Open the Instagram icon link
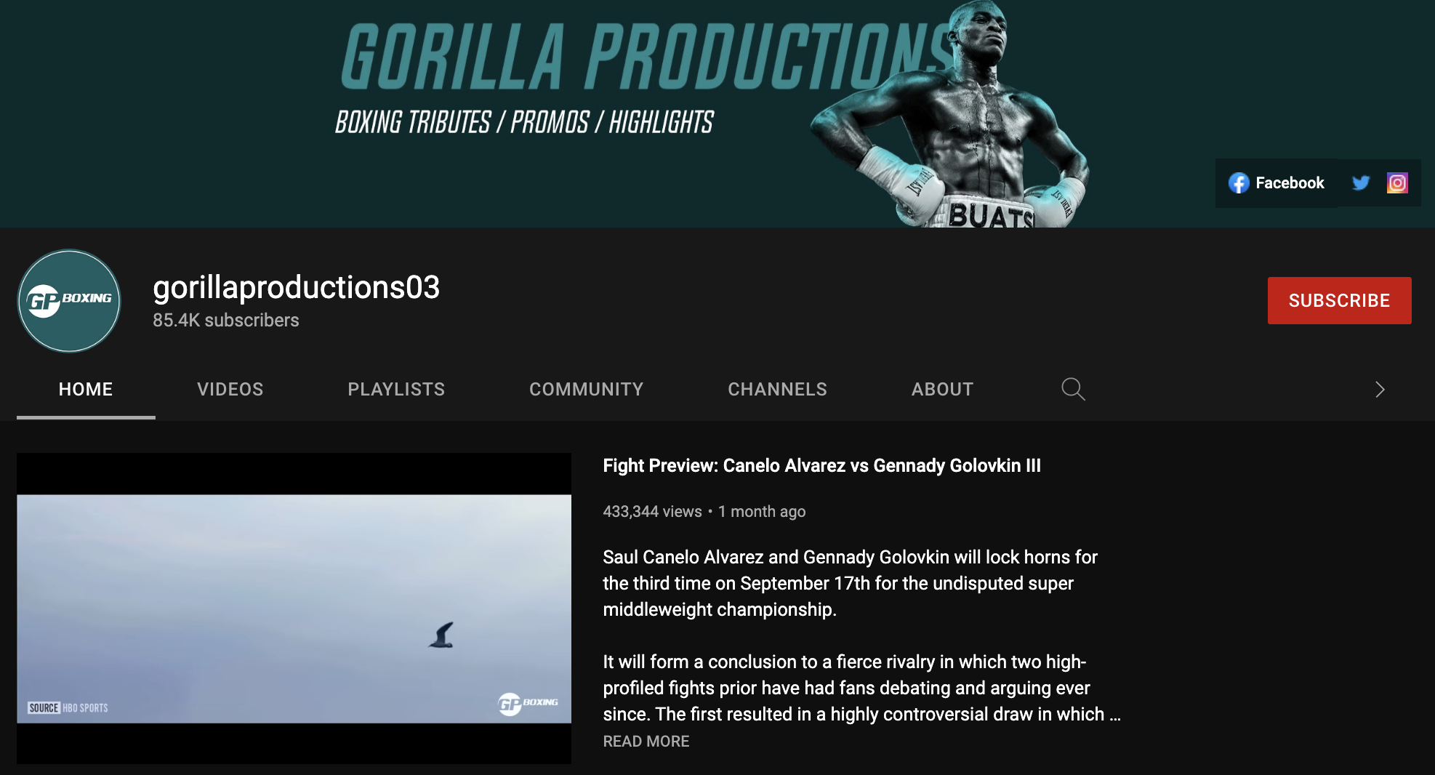 click(x=1397, y=183)
